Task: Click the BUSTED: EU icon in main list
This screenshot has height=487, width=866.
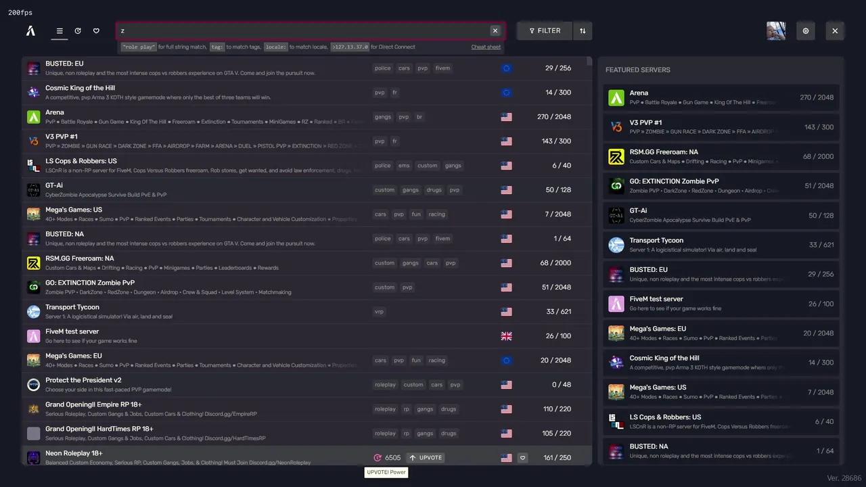Action: 33,68
